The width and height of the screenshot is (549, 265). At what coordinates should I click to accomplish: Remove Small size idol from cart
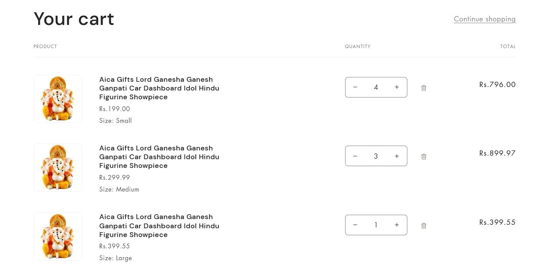[x=424, y=88]
